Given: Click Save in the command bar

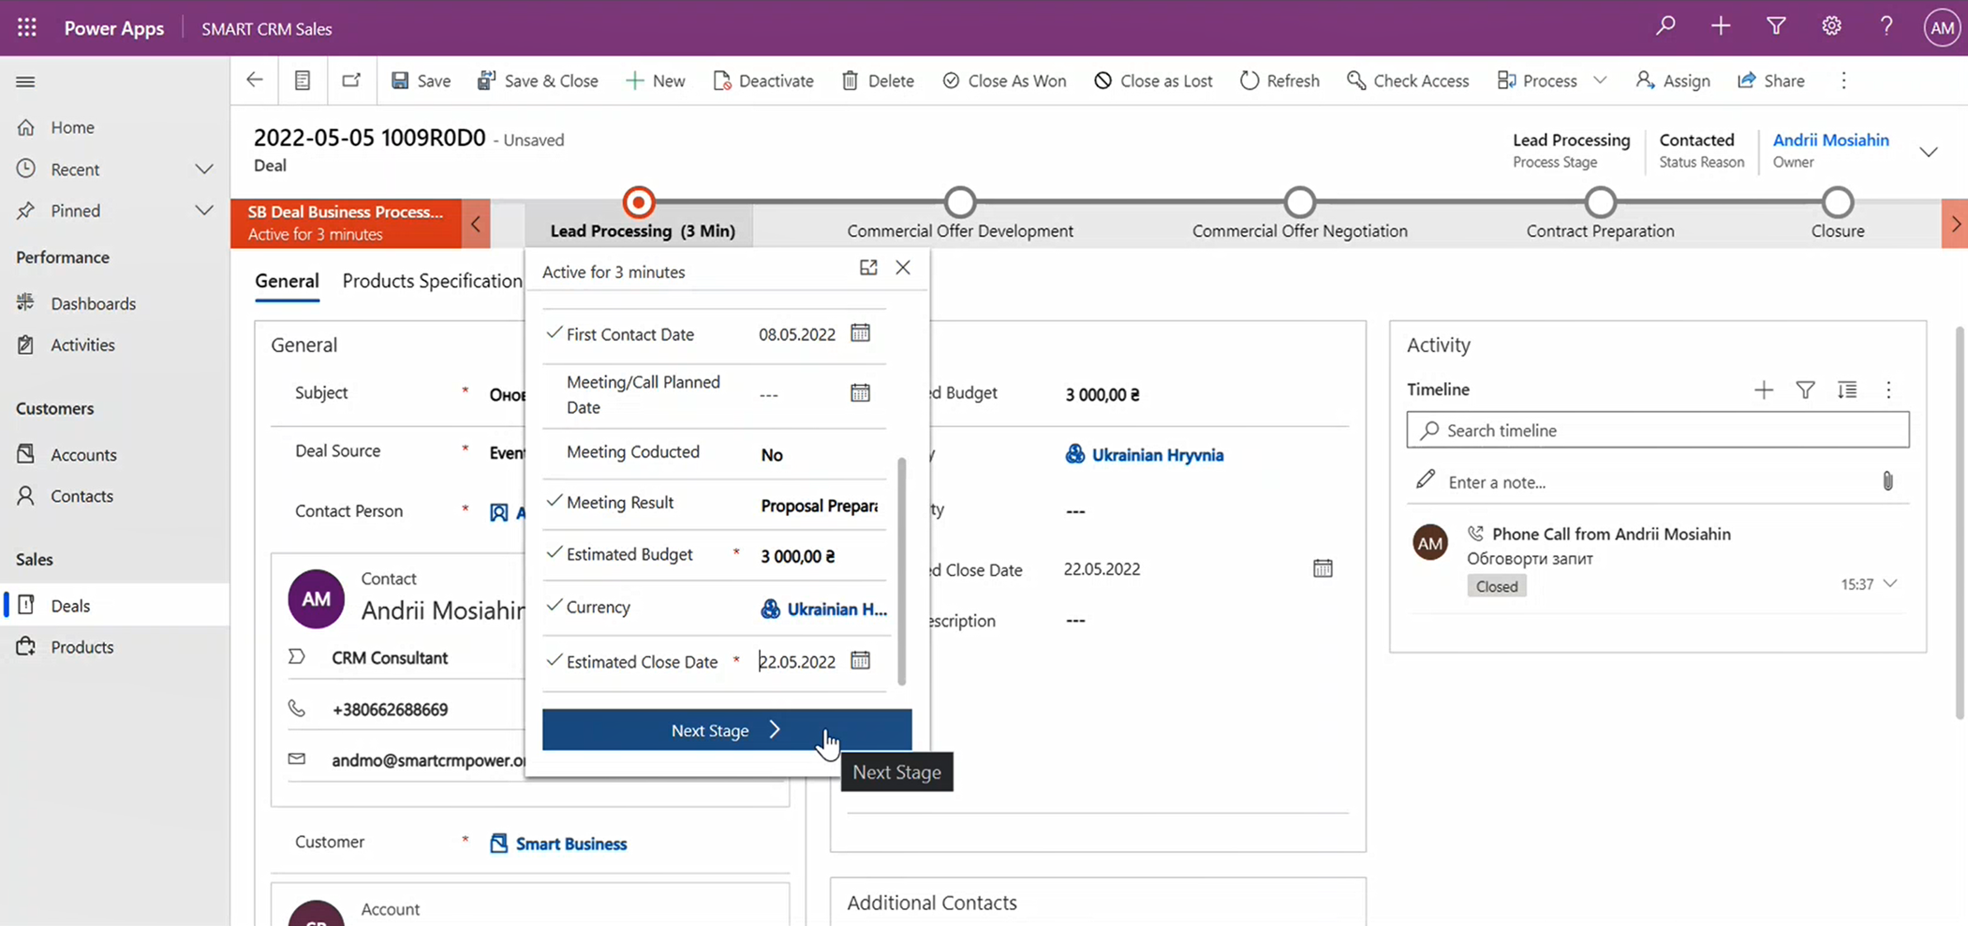Looking at the screenshot, I should coord(421,81).
